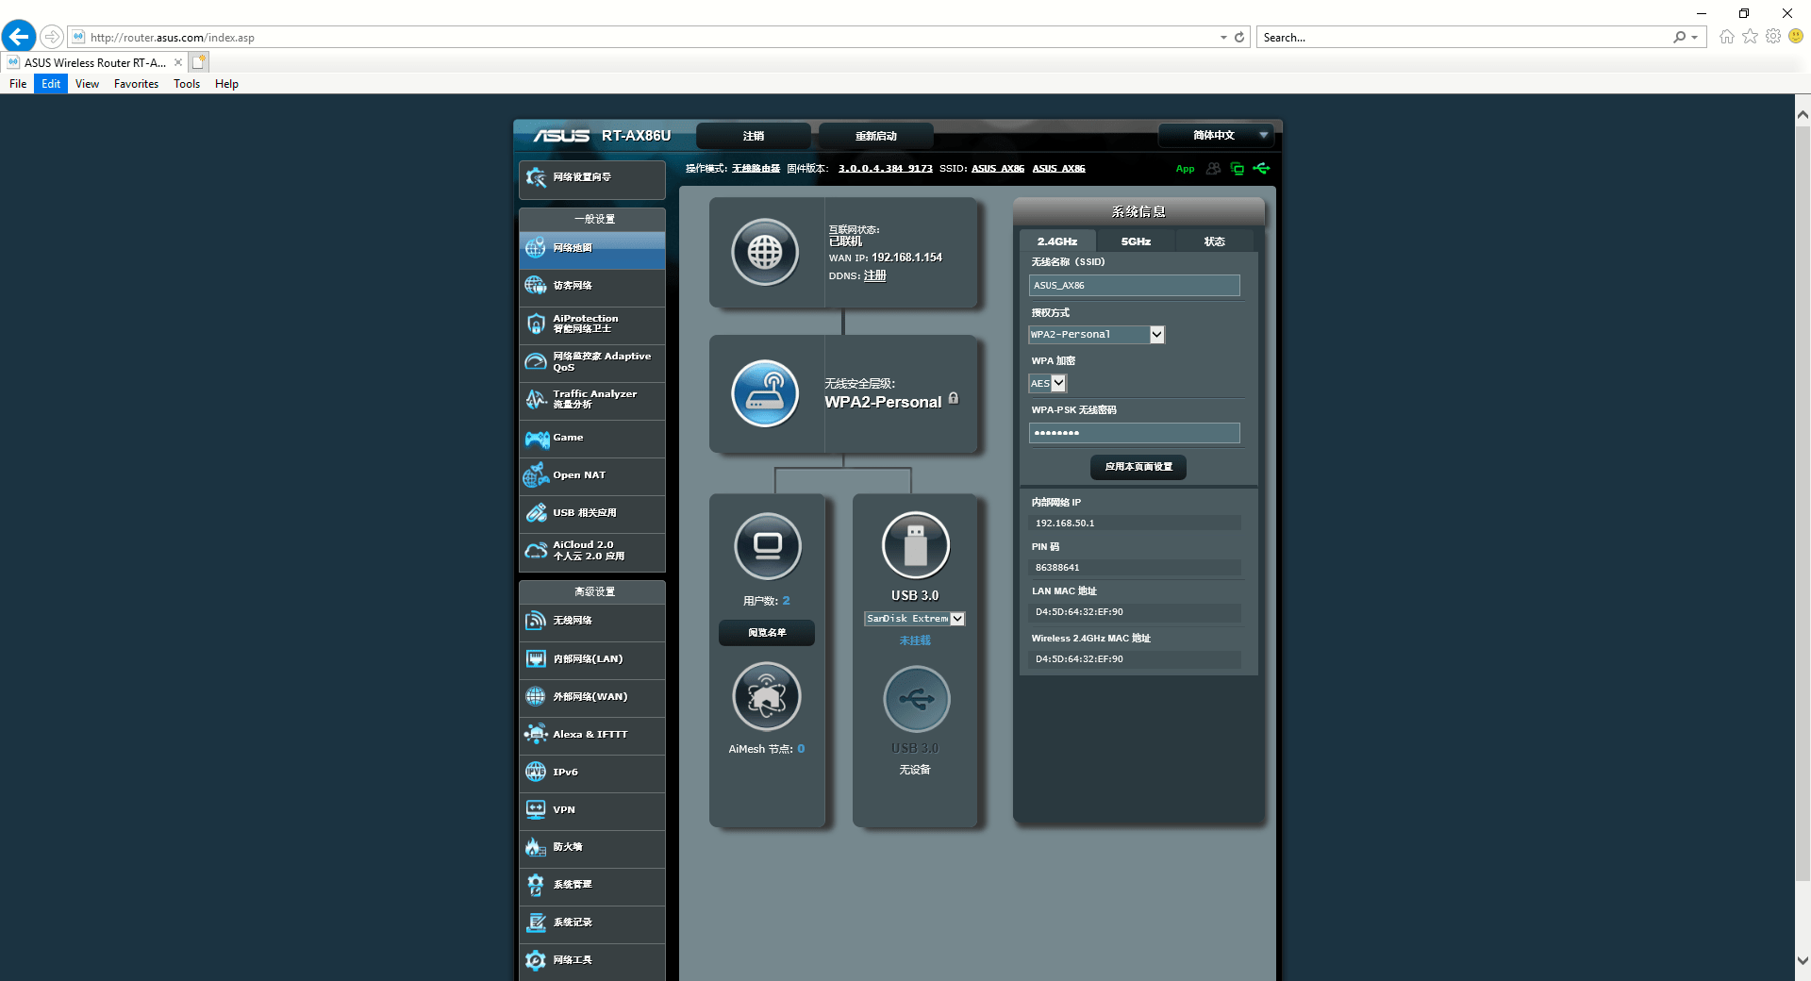Click the browser back arrow button
The width and height of the screenshot is (1811, 981).
pyautogui.click(x=19, y=37)
